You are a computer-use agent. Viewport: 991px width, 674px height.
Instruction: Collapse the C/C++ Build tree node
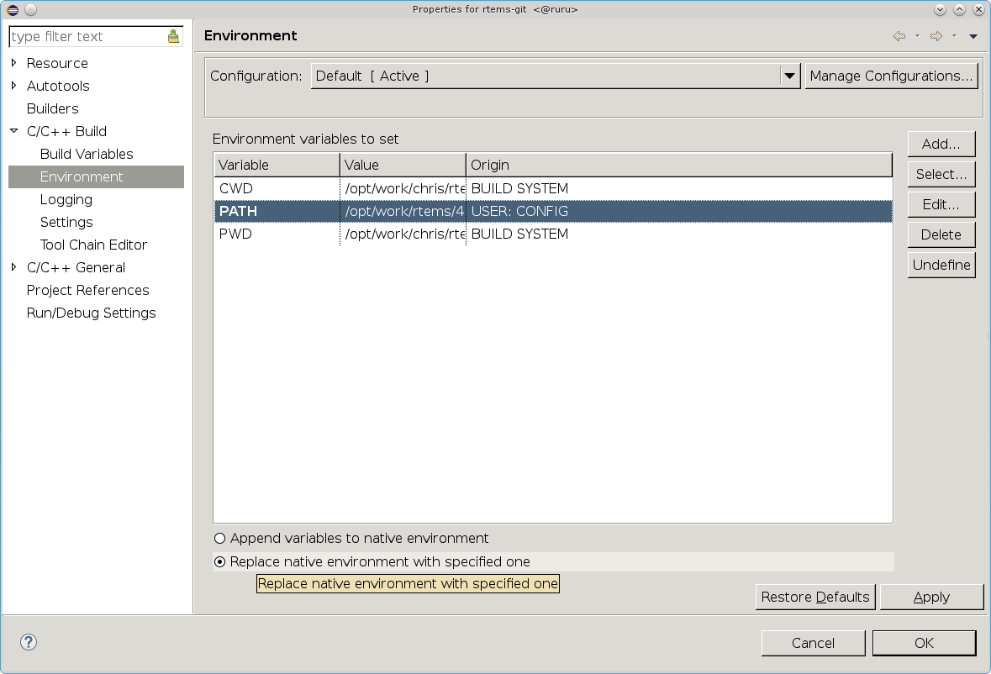[x=14, y=131]
